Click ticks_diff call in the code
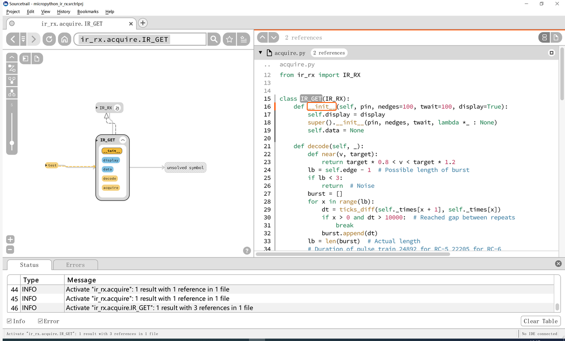565x341 pixels. coord(357,210)
